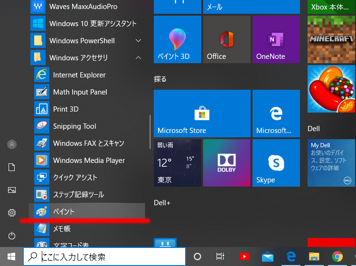
Task: Open the My Dell tile
Action: pos(332,163)
